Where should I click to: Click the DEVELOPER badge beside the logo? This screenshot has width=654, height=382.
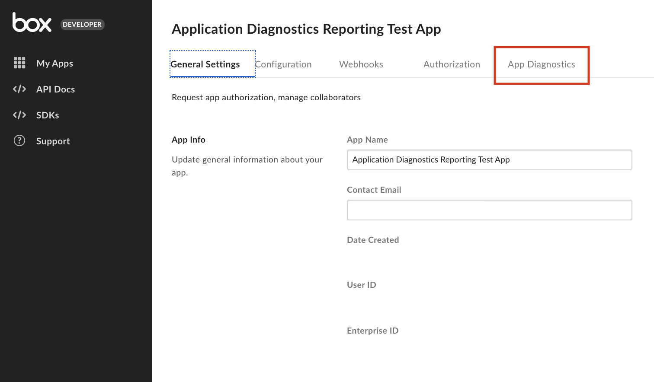(82, 25)
